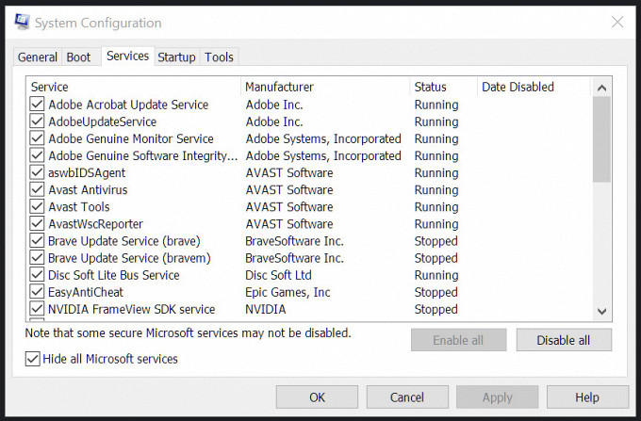Disable the EasyAntiCheat service checkbox
Image resolution: width=641 pixels, height=421 pixels.
pyautogui.click(x=37, y=292)
